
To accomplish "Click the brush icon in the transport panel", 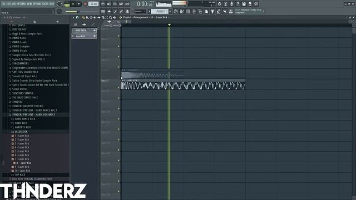I will (115, 11).
